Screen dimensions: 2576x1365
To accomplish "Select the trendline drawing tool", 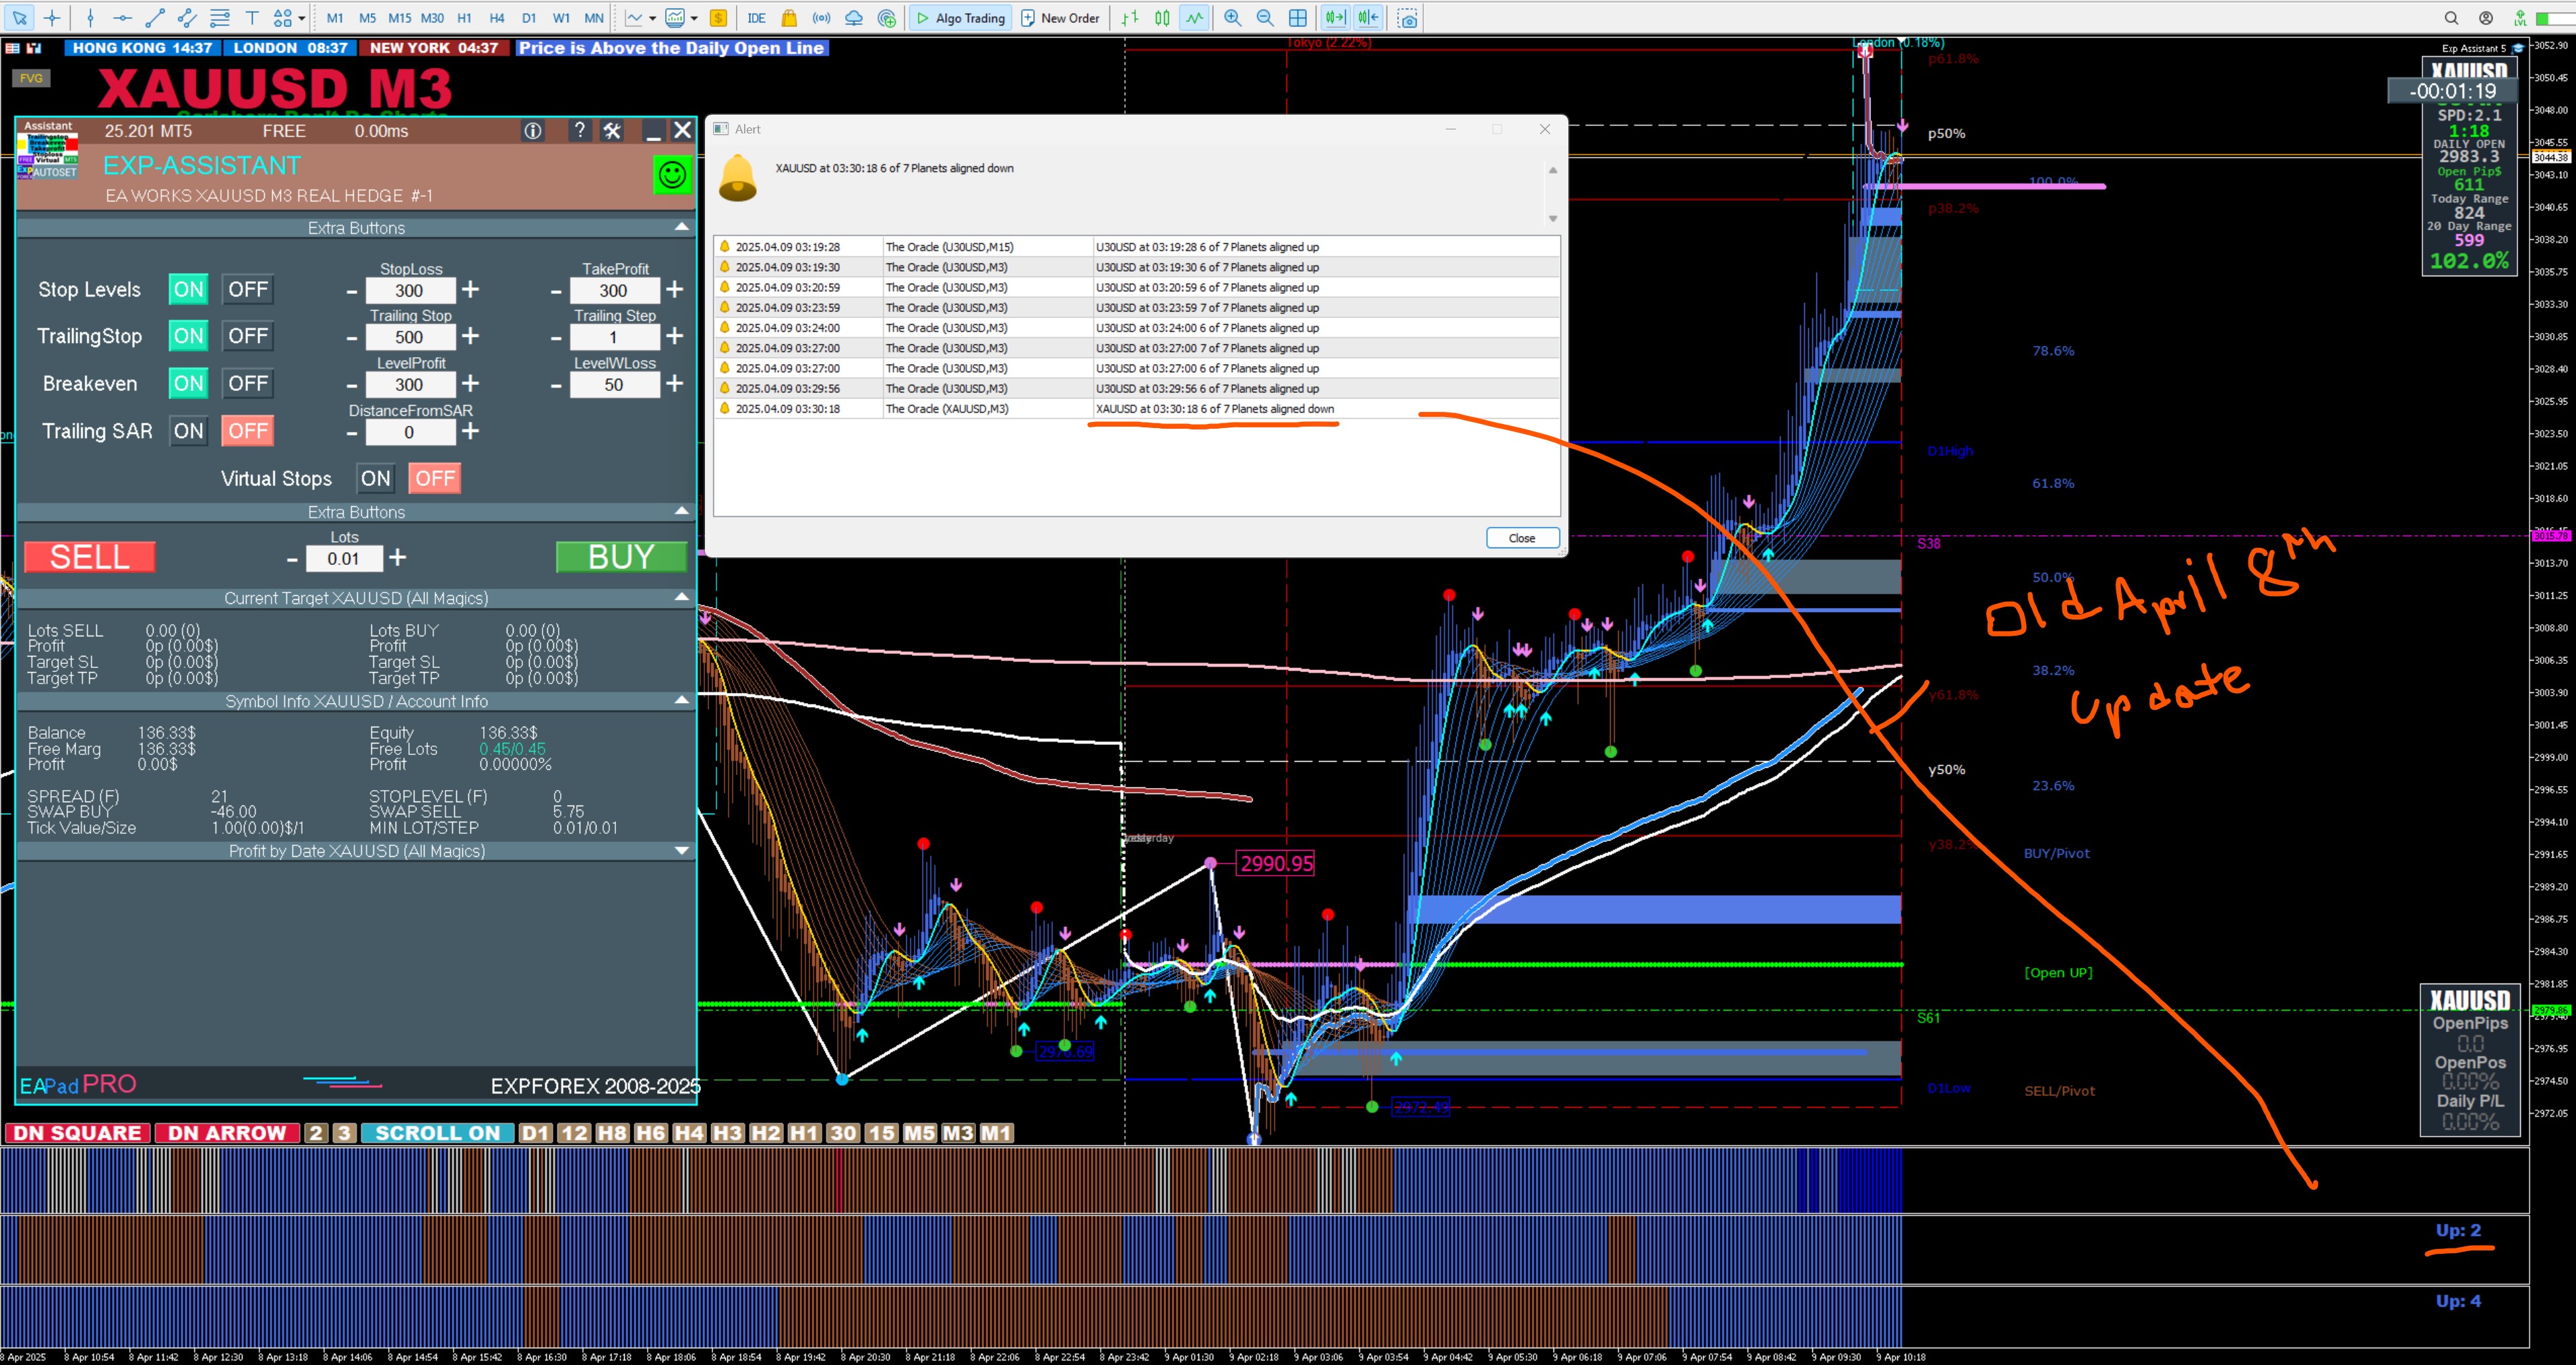I will pyautogui.click(x=155, y=18).
